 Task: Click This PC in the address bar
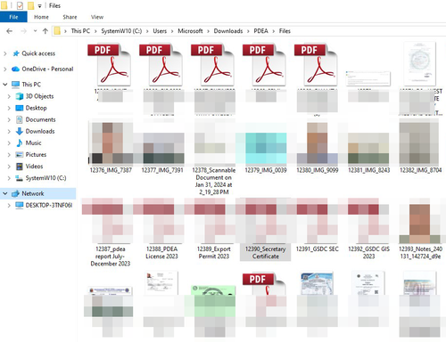(80, 31)
